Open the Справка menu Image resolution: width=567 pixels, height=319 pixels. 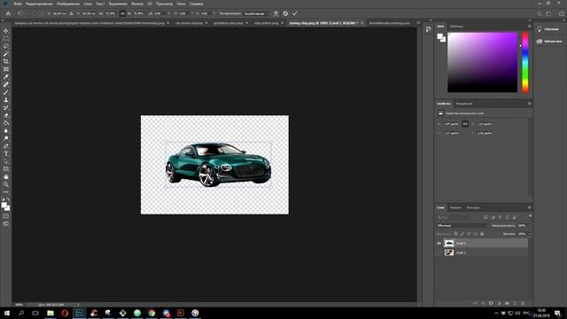tap(196, 4)
